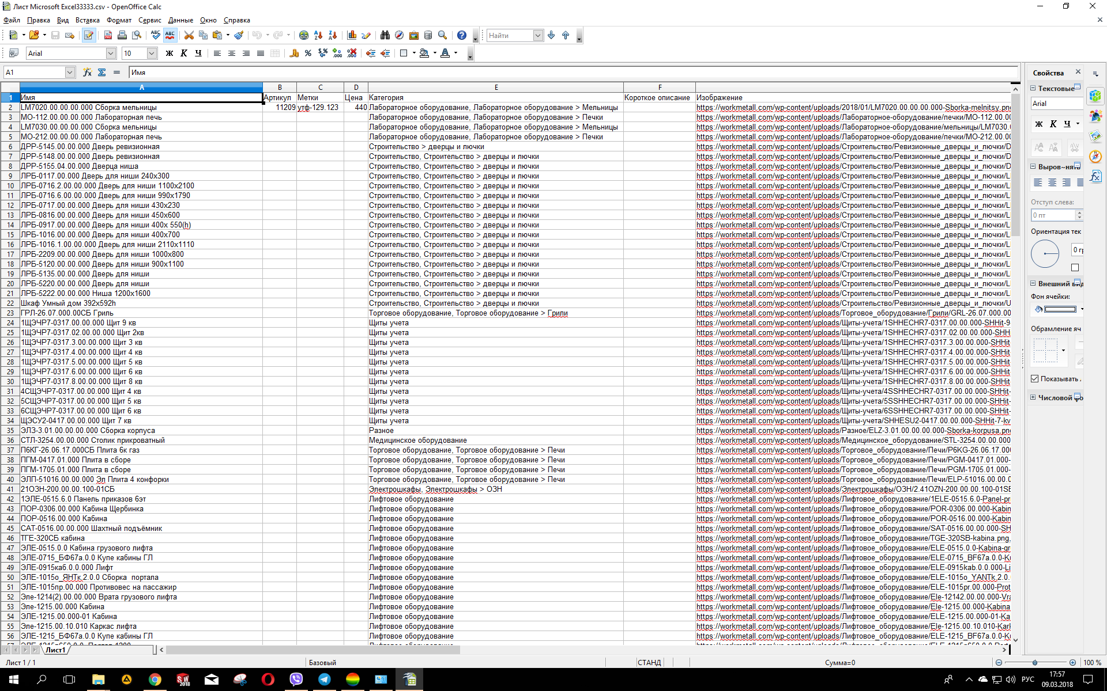Apply Currency number format icon
Viewport: 1107px width, 691px height.
(294, 54)
